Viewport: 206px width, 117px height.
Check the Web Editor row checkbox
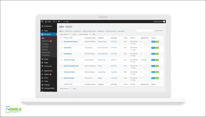pyautogui.click(x=61, y=48)
